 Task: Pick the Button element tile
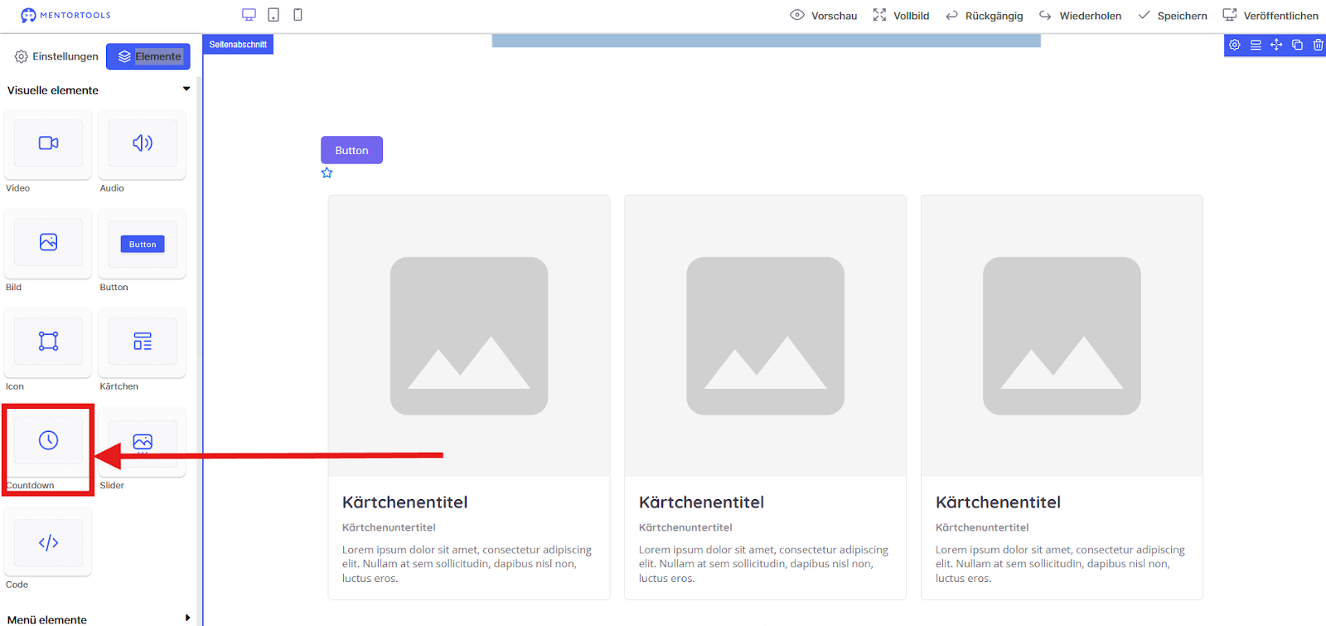[143, 243]
